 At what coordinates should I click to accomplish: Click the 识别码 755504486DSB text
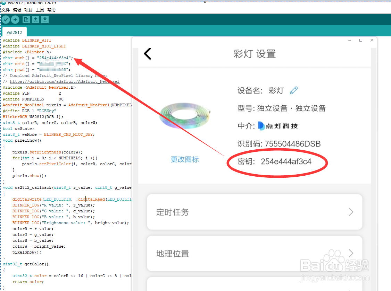click(279, 144)
